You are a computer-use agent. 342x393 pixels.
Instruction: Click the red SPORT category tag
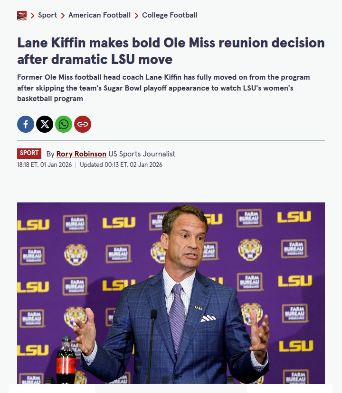[29, 153]
